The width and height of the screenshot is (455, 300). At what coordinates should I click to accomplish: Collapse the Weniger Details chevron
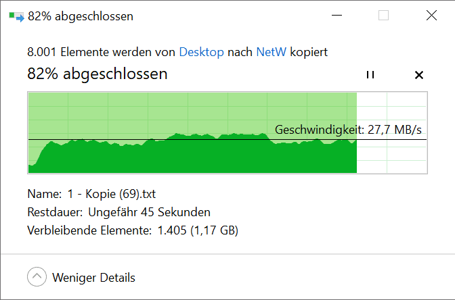click(37, 276)
